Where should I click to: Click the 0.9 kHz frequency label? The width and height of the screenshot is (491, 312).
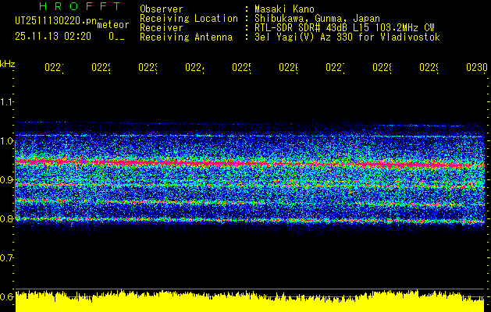click(x=7, y=179)
